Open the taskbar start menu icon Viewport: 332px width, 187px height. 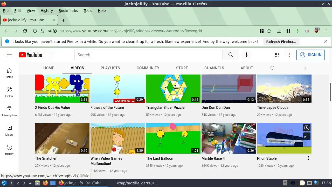4,183
